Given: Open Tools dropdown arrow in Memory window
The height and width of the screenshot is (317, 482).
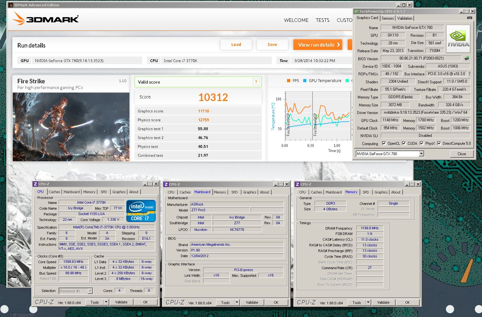Looking at the screenshot, I should click(x=368, y=302).
